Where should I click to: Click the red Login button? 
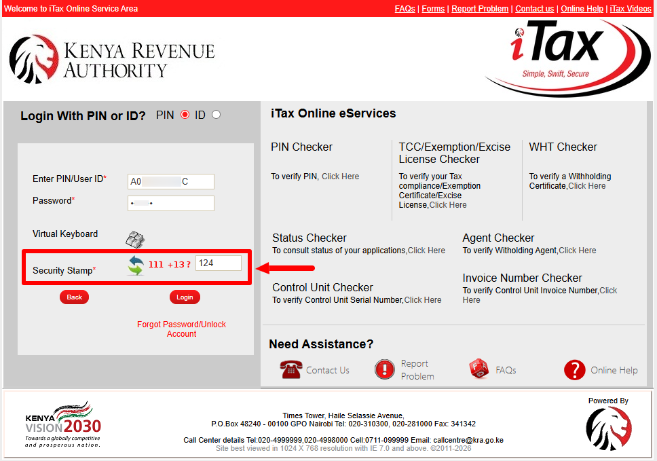[x=185, y=297]
